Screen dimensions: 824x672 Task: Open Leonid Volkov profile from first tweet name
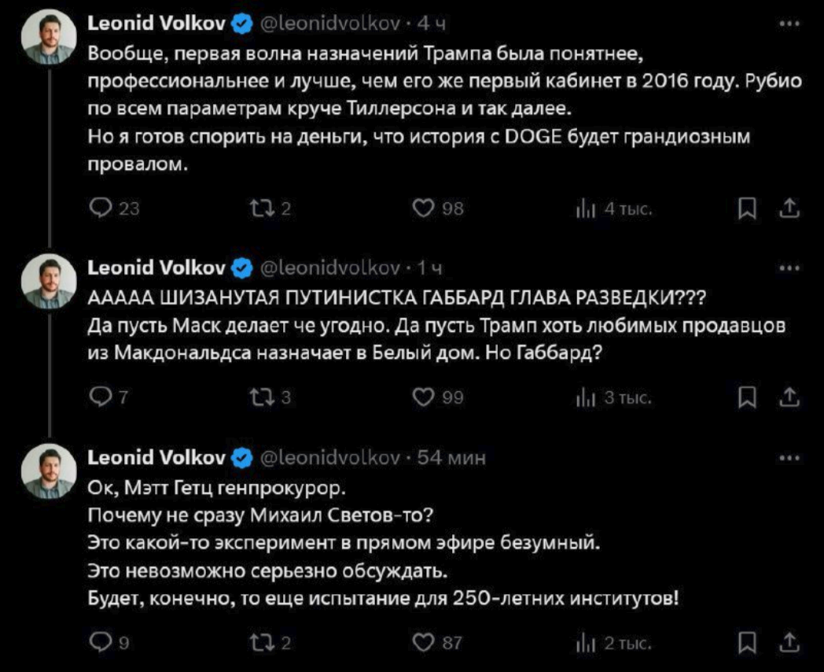coord(156,24)
